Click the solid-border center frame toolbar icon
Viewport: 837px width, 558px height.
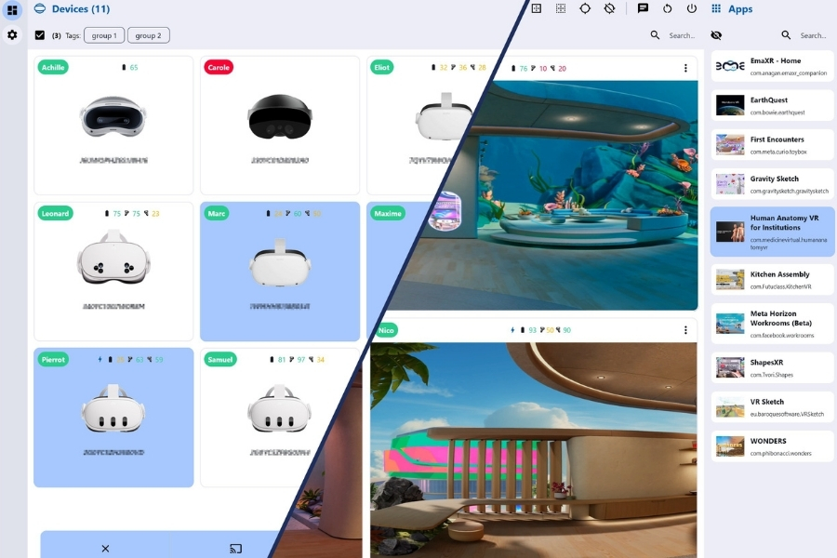(x=537, y=8)
